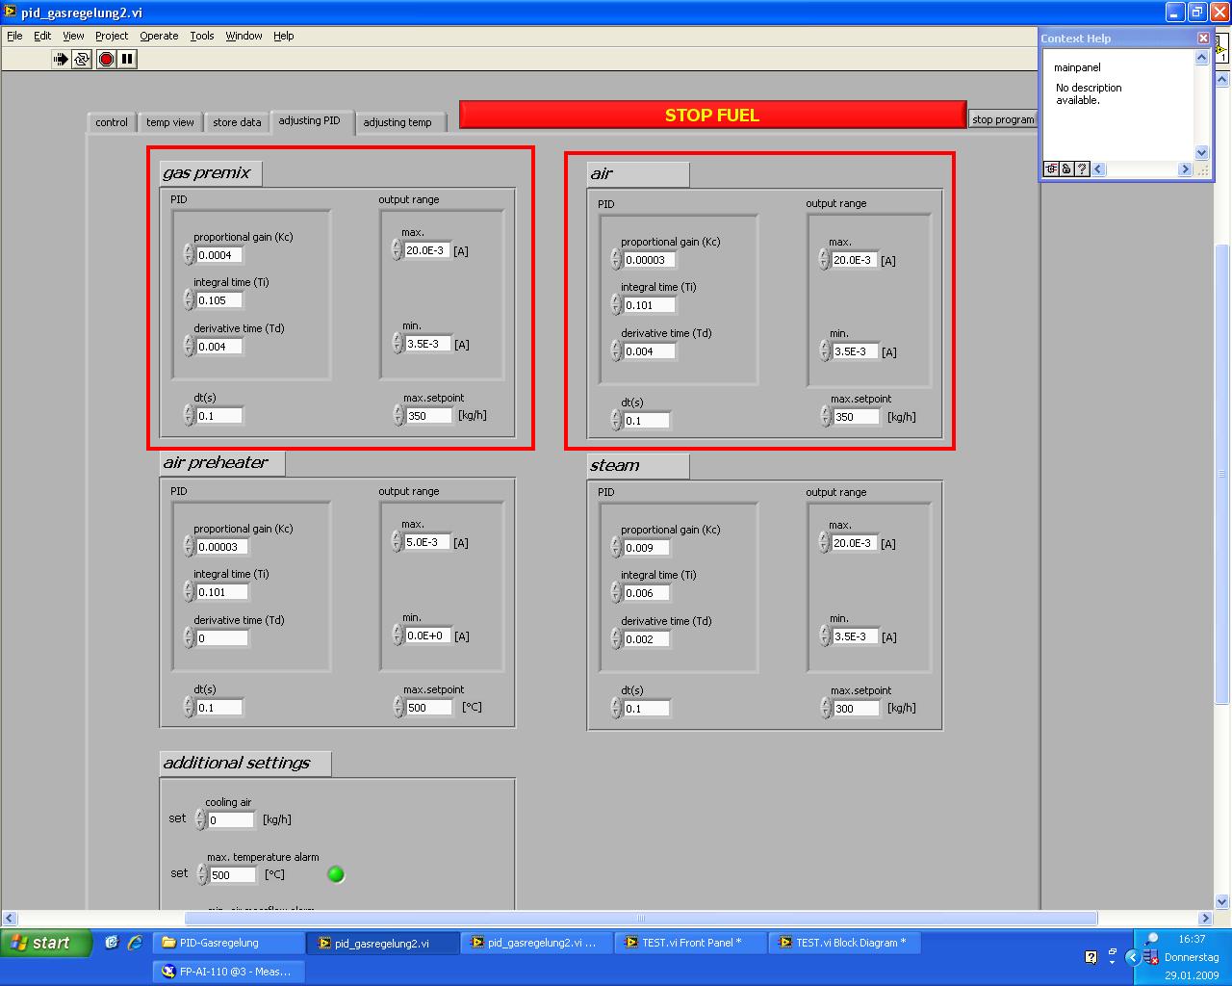Open the Windows Start menu

47,943
